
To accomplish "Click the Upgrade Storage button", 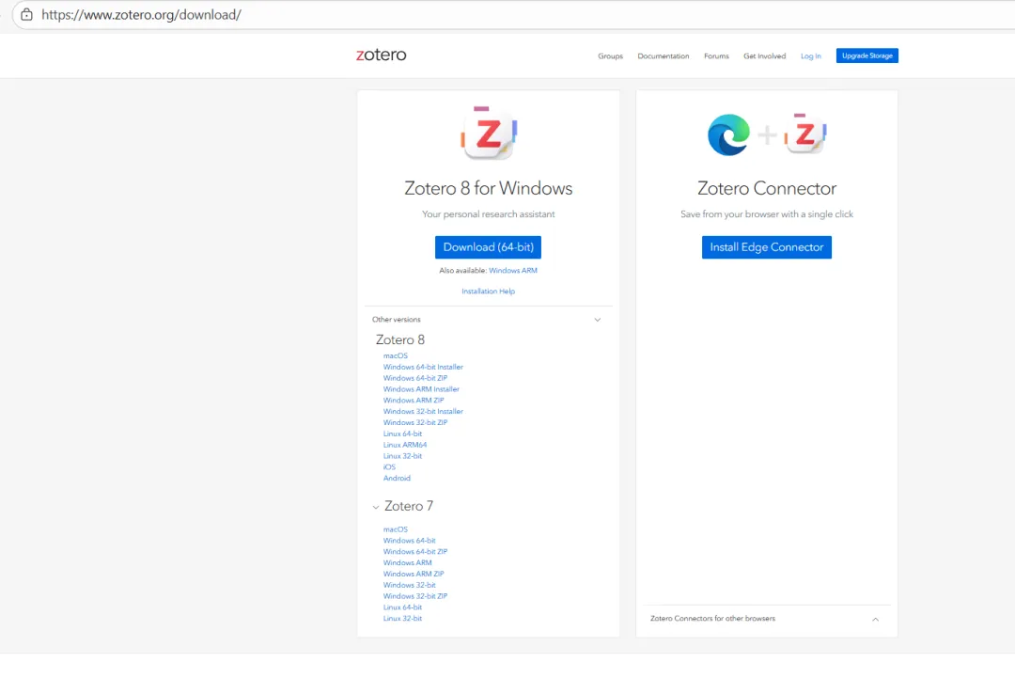I will point(867,55).
